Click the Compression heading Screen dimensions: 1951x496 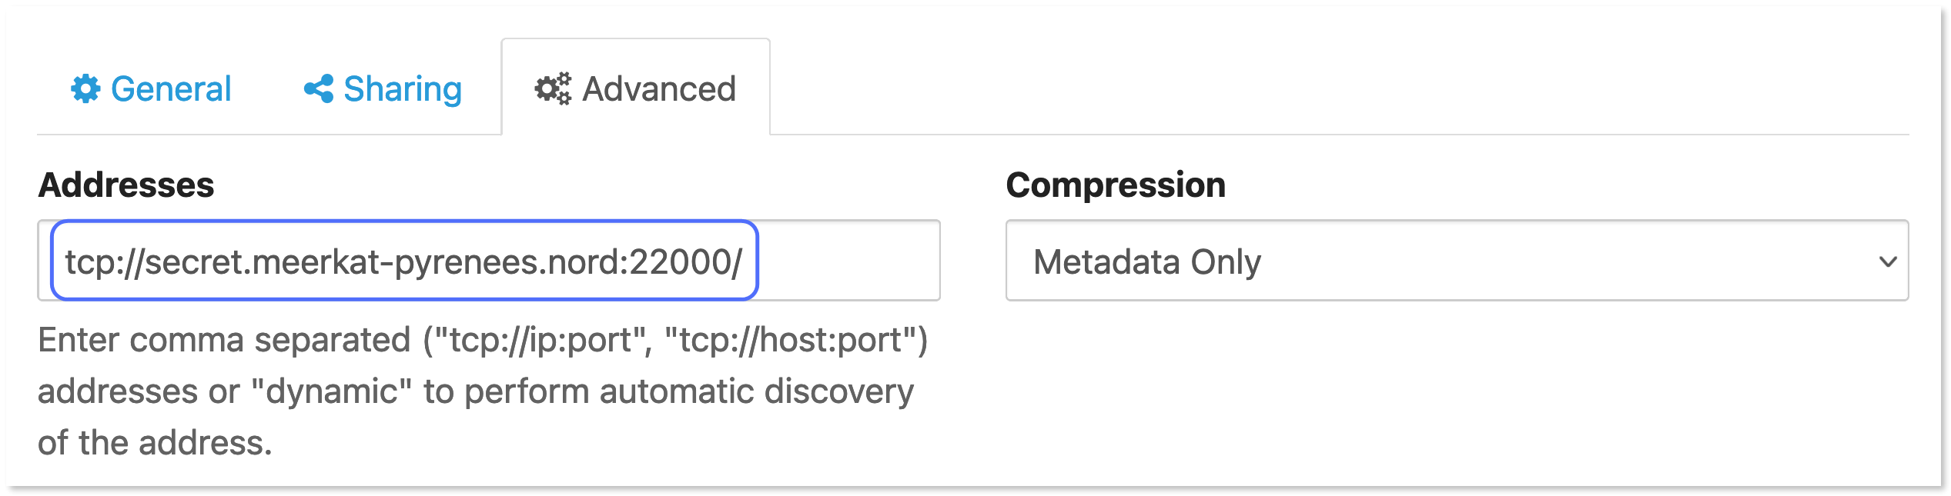(x=1116, y=185)
